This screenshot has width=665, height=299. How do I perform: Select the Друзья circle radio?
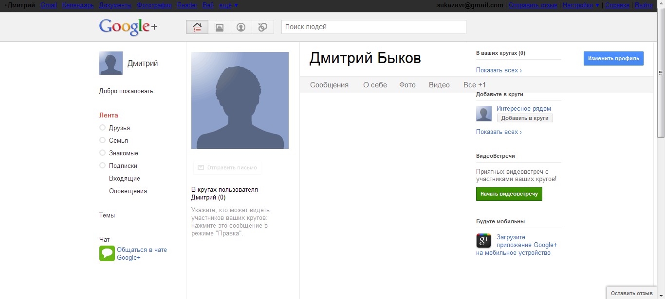[x=102, y=128]
